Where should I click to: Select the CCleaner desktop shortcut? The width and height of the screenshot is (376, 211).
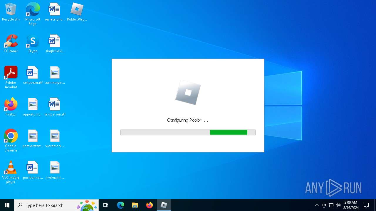point(11,44)
